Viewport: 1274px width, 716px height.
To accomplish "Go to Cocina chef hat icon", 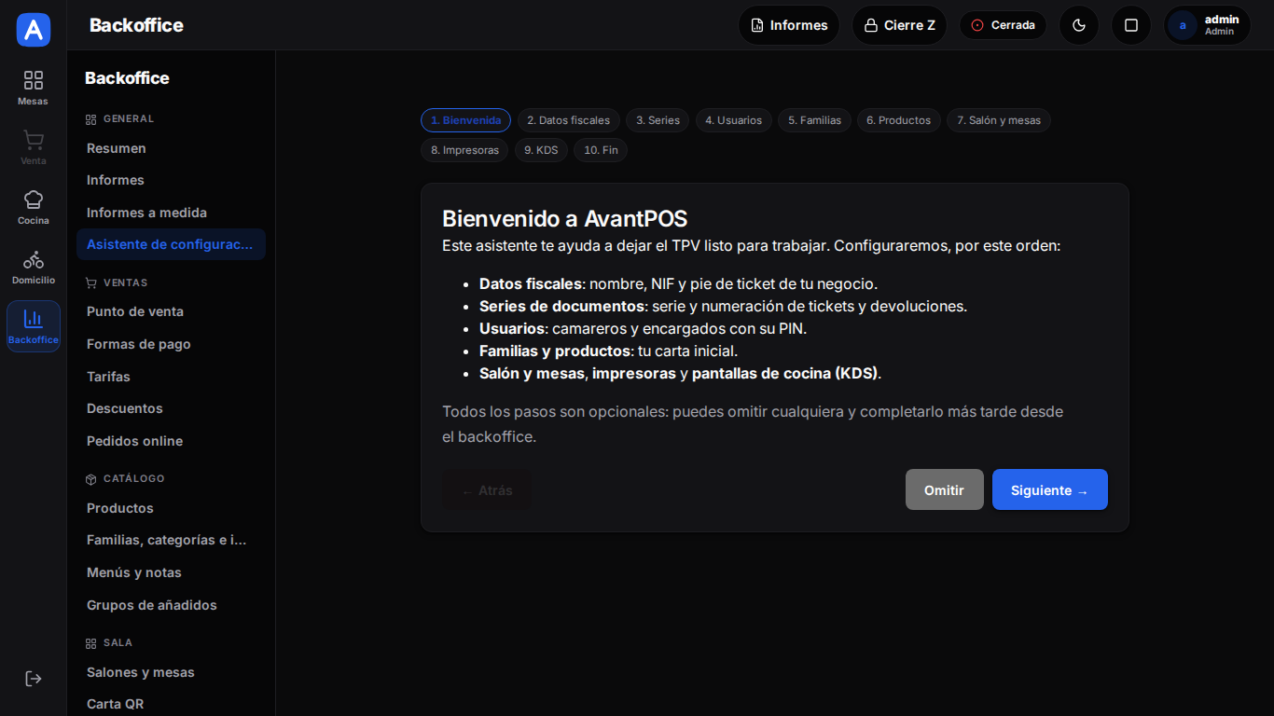I will pyautogui.click(x=34, y=207).
